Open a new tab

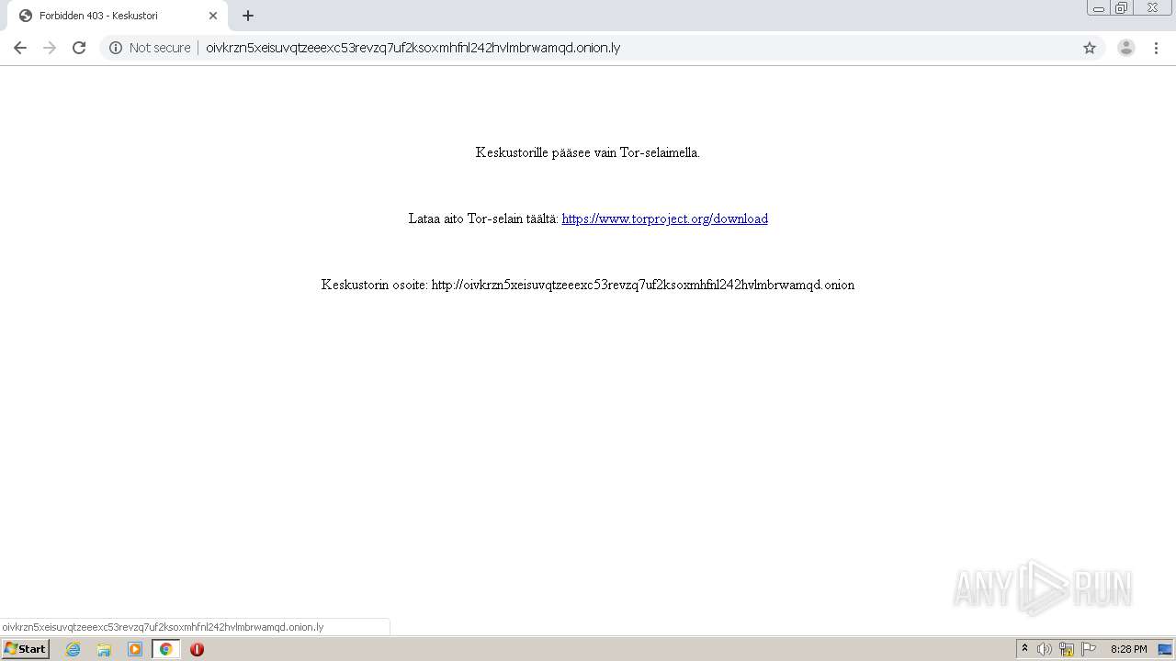[x=248, y=16]
